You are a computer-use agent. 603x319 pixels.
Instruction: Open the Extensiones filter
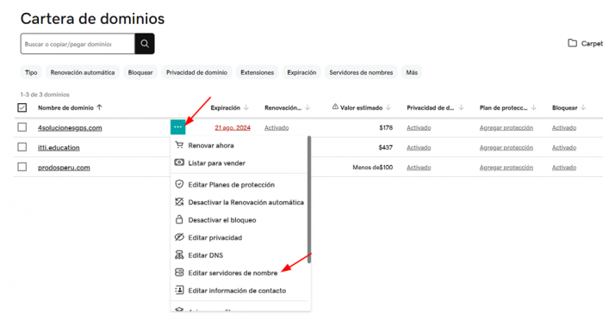pyautogui.click(x=258, y=72)
